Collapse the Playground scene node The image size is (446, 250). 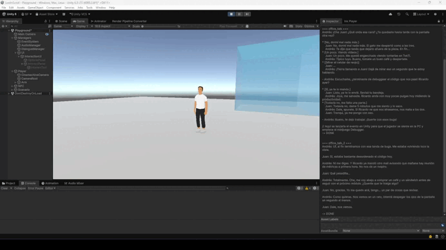(x=9, y=30)
